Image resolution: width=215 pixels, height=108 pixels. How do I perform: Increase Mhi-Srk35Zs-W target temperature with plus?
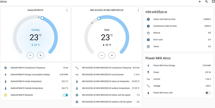click(112, 55)
